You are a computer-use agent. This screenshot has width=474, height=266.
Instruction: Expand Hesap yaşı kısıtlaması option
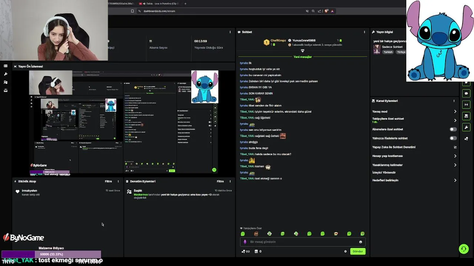(455, 156)
